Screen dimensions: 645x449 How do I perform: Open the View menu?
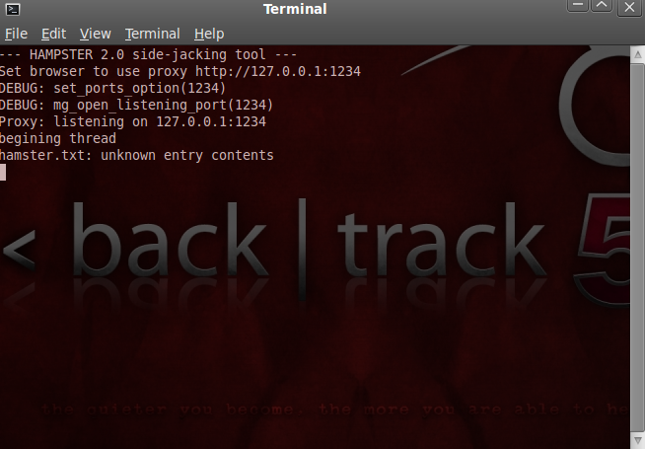point(95,34)
